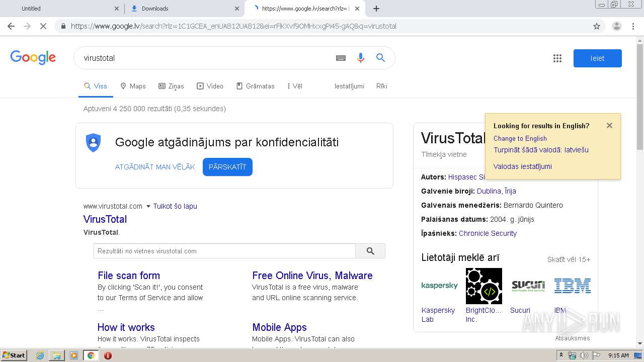This screenshot has height=362, width=644.
Task: Click Skatīt vēl 15+ link
Action: pyautogui.click(x=569, y=259)
